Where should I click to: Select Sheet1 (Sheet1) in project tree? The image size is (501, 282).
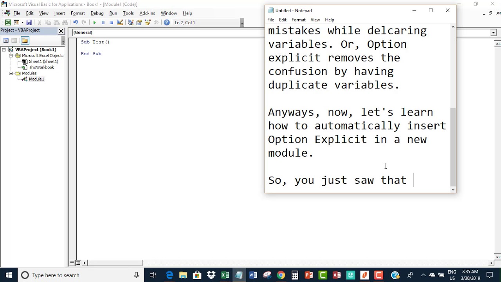(x=43, y=61)
